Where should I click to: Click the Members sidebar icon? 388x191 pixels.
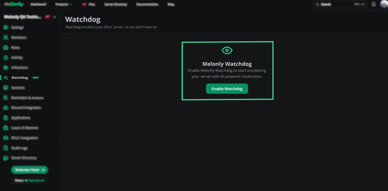coord(5,38)
